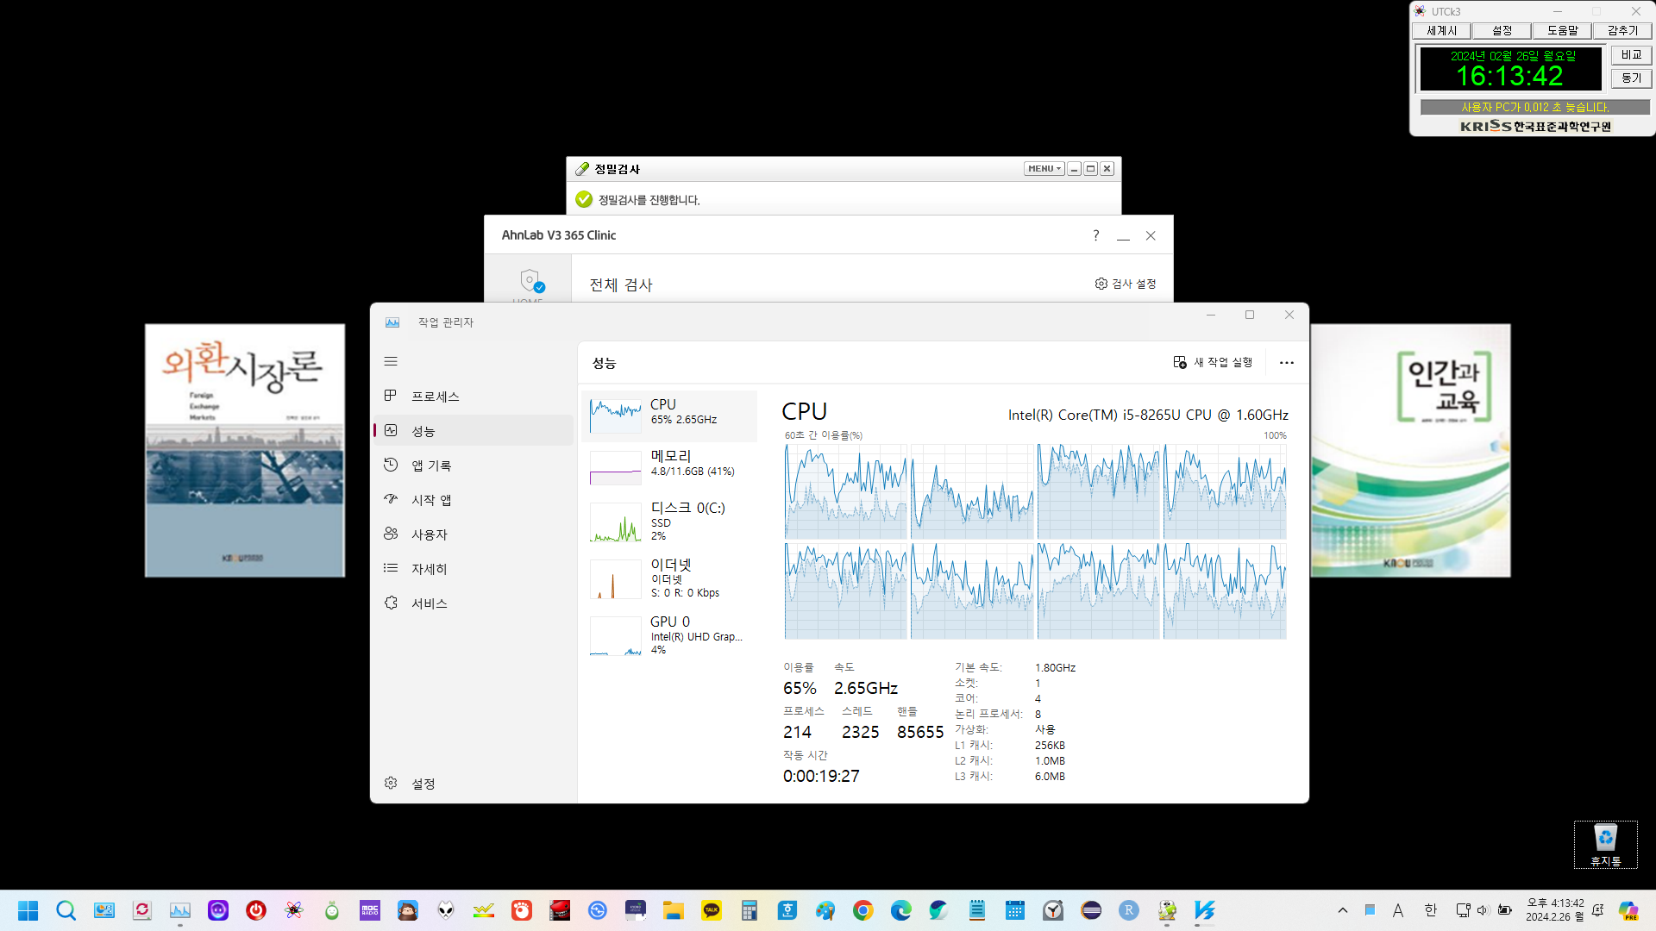The image size is (1656, 931).
Task: Open MBC Radio from the taskbar
Action: tap(370, 910)
